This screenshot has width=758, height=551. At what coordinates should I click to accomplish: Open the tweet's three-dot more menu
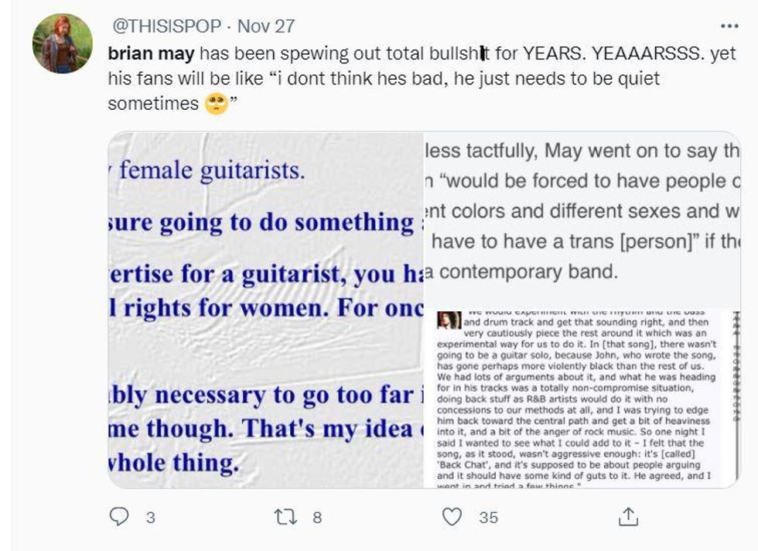[729, 26]
